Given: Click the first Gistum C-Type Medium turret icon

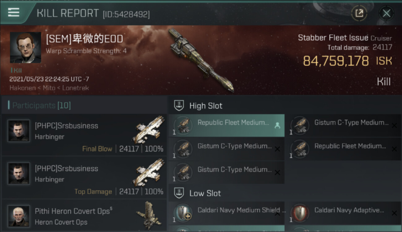Looking at the screenshot, I should click(x=300, y=125).
